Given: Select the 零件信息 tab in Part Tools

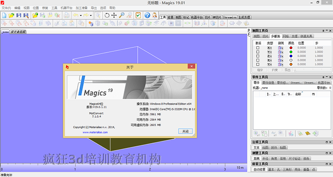Looking at the screenshot, I should pos(268,83).
